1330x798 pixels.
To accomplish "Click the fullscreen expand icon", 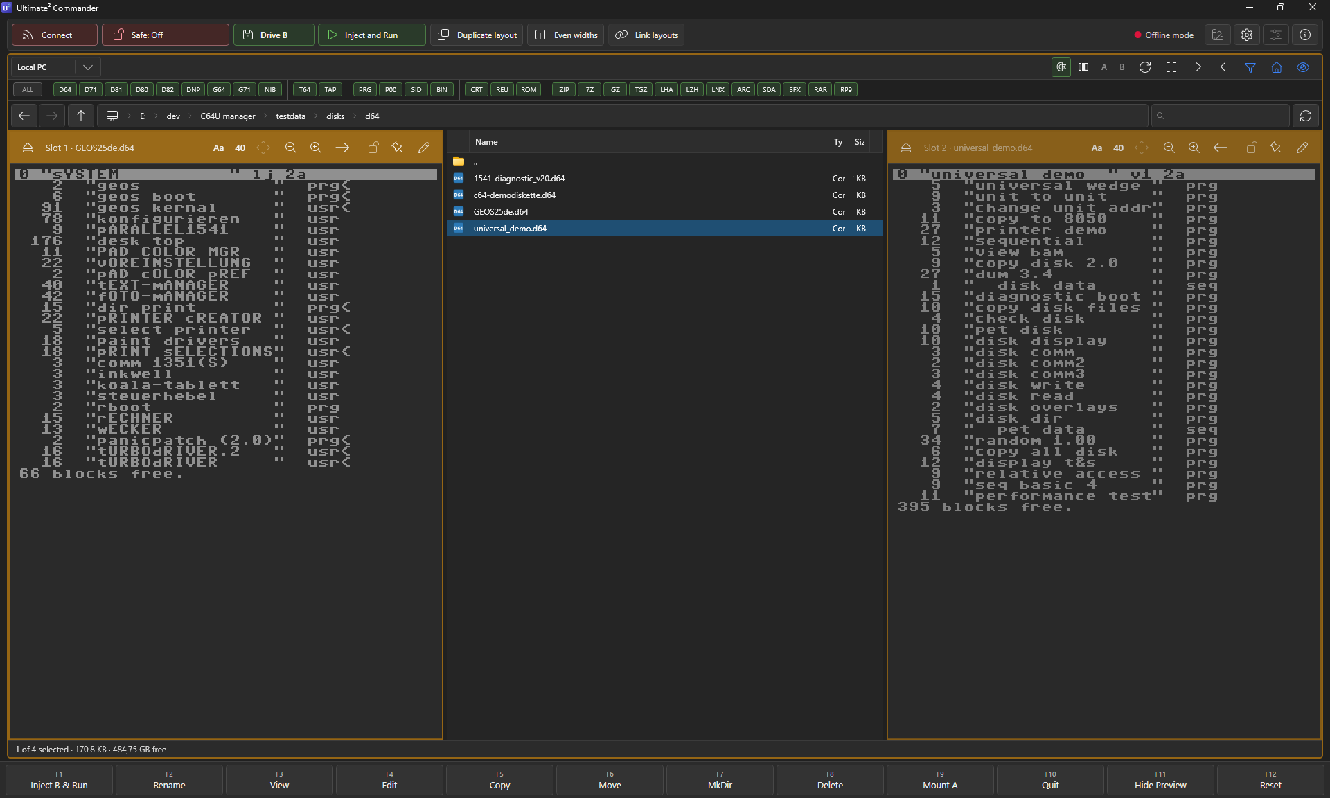I will (1171, 67).
